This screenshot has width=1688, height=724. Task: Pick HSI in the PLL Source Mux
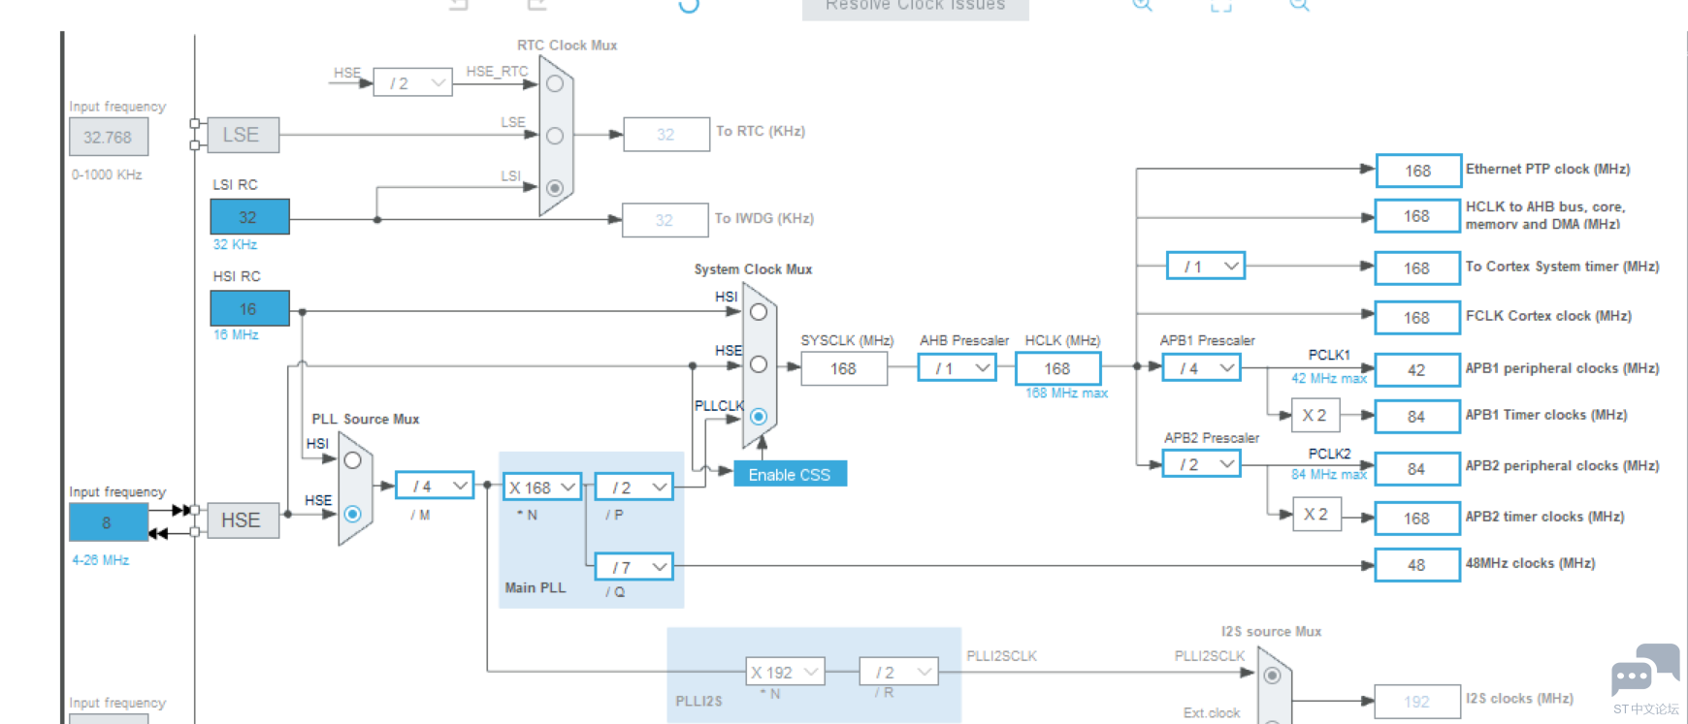353,460
